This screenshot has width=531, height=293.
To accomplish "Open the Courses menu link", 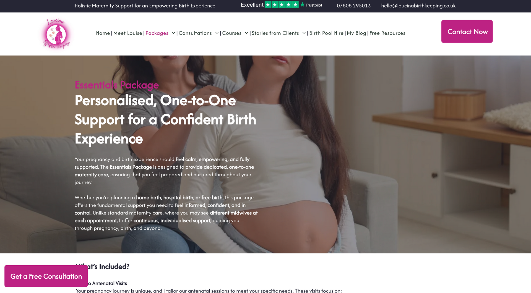I will click(x=232, y=33).
